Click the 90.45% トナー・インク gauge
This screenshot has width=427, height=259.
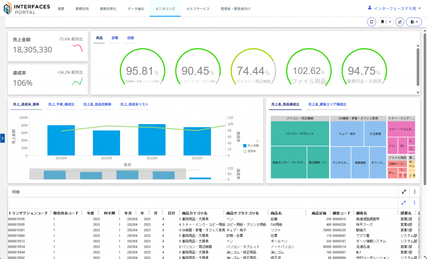[x=198, y=67]
